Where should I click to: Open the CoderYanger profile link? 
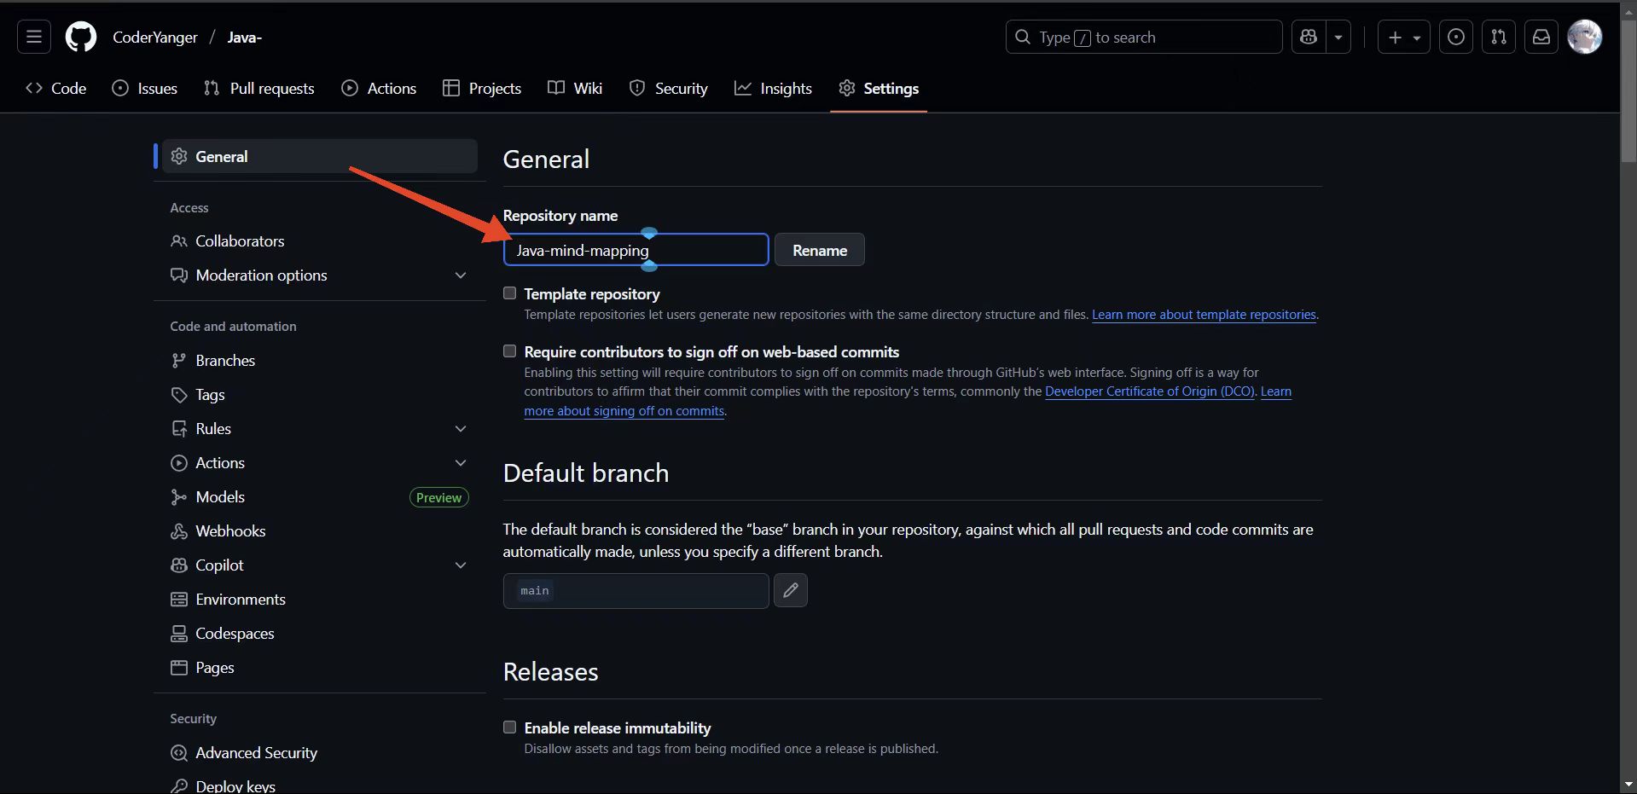click(x=155, y=37)
